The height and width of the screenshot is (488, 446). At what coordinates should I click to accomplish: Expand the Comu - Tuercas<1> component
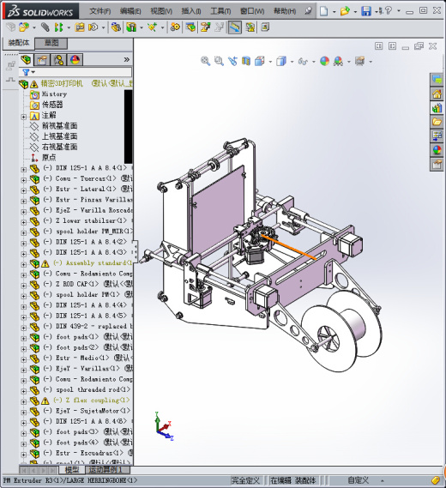[24, 180]
